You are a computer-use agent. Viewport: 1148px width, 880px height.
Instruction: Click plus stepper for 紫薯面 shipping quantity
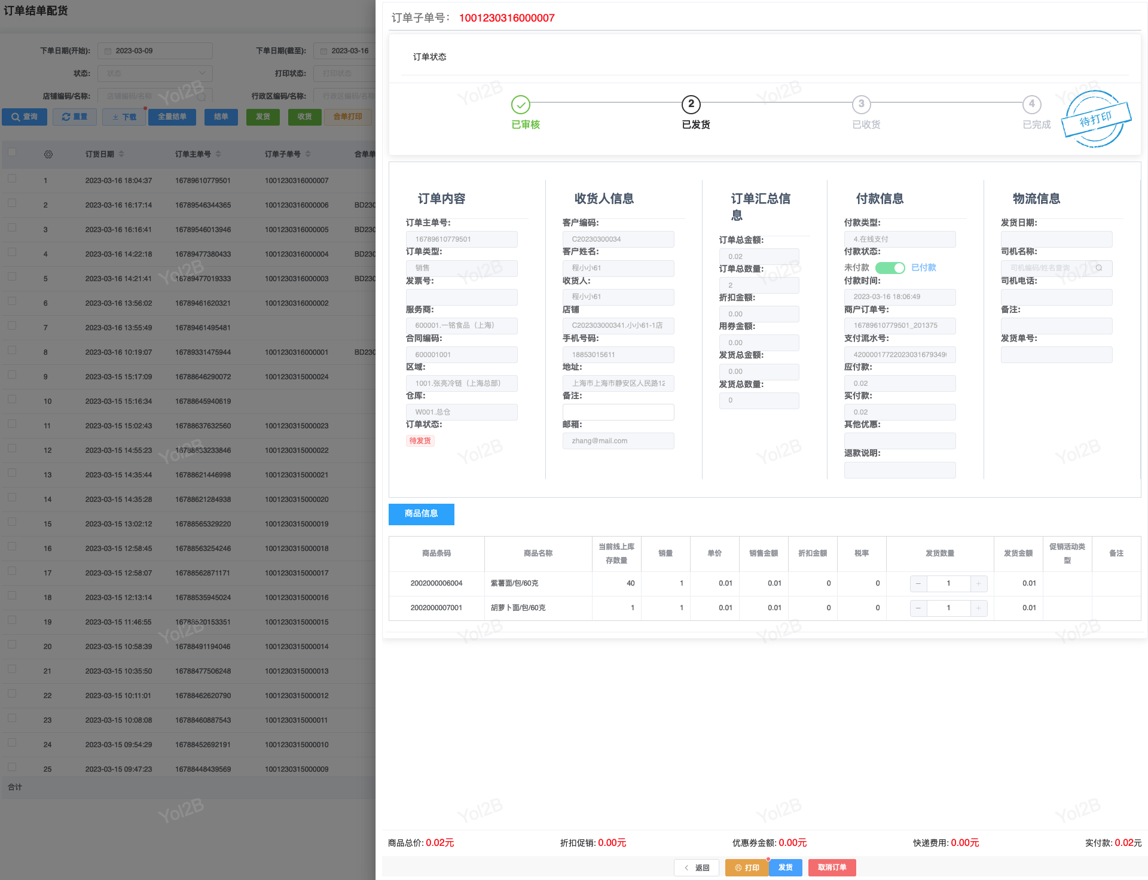pos(978,583)
